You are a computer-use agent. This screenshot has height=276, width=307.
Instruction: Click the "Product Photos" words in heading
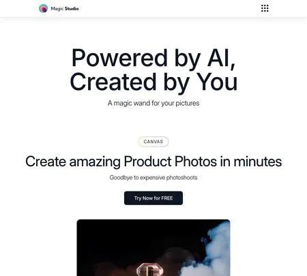coord(171,162)
